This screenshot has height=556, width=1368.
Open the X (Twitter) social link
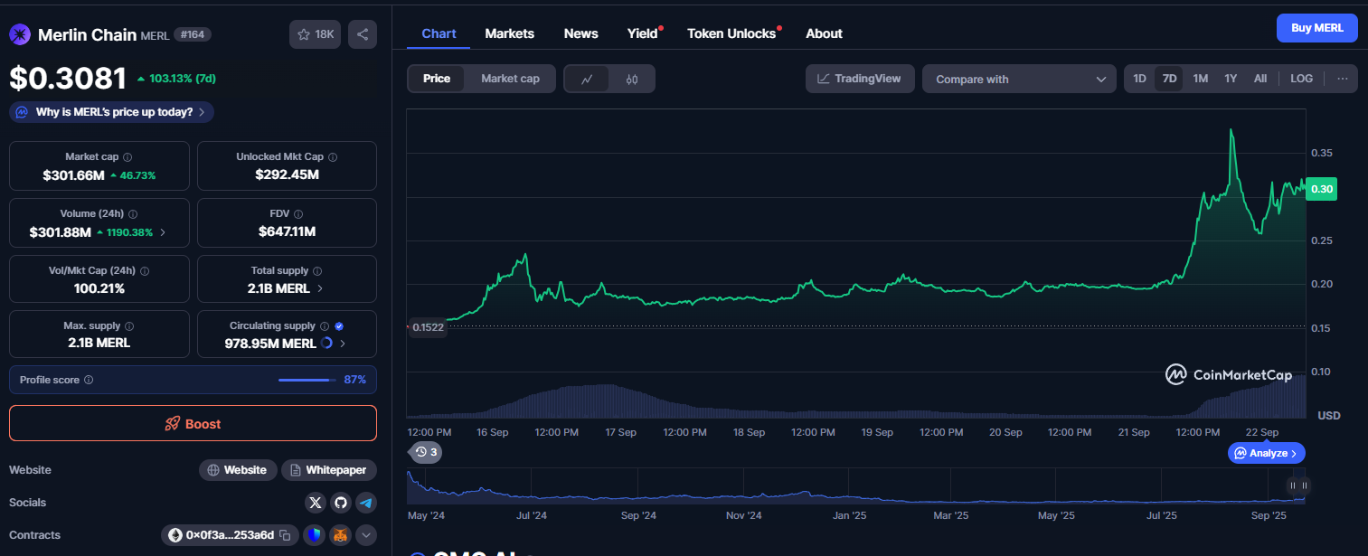[315, 503]
